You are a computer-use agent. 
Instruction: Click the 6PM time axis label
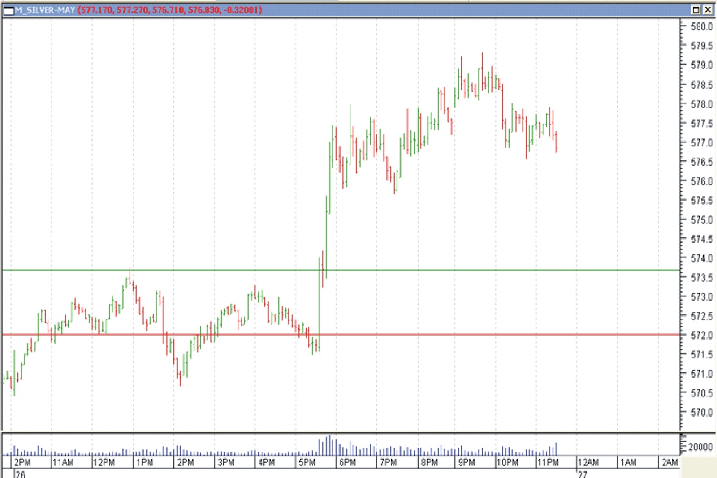[348, 462]
